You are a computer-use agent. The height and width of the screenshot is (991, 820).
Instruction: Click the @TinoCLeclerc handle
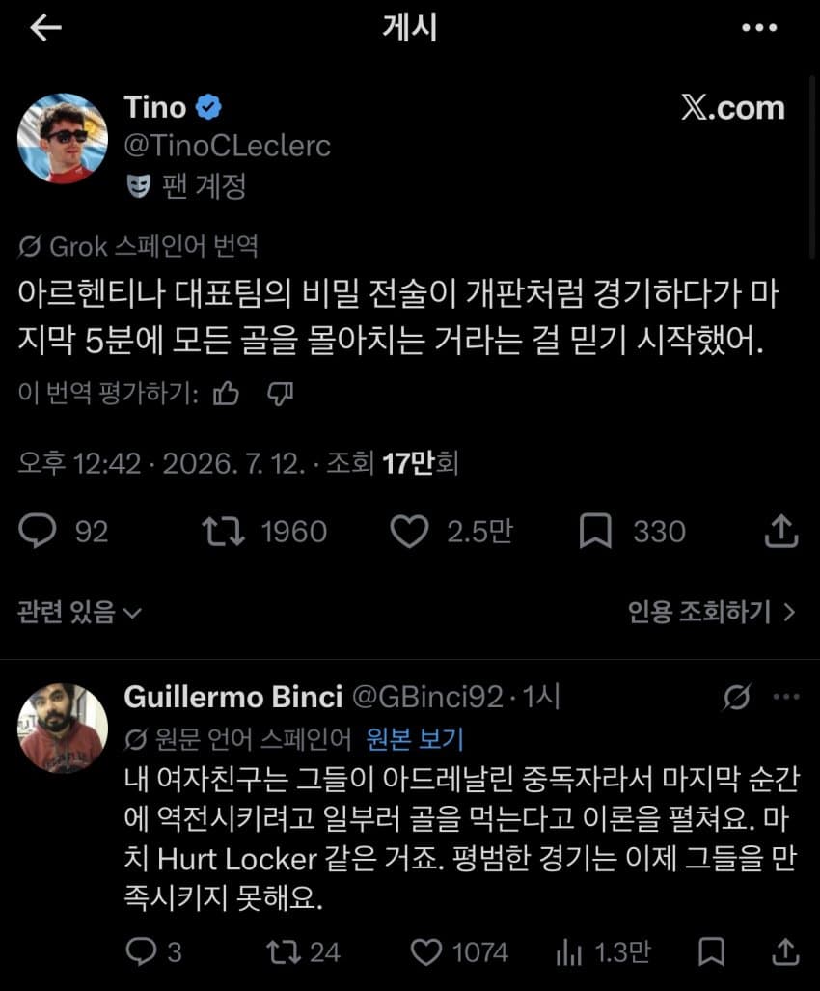pos(227,146)
